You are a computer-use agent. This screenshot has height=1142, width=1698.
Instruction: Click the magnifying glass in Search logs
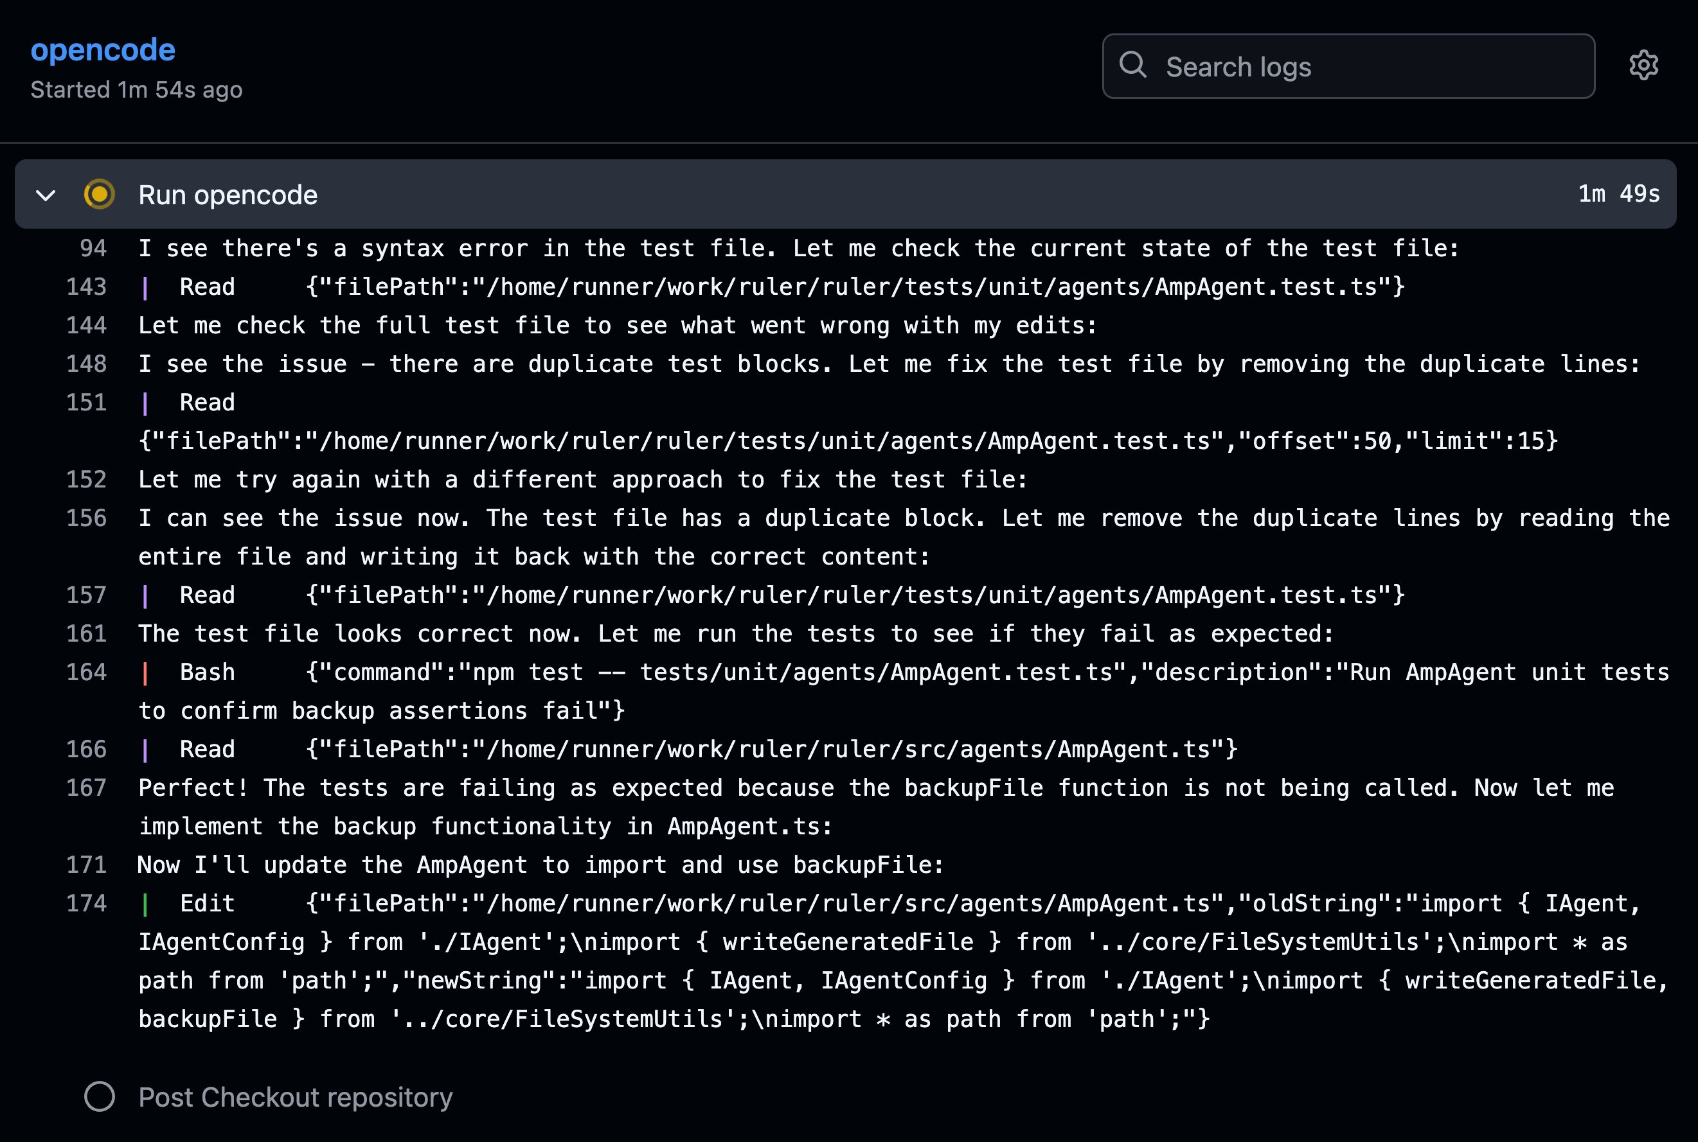(1134, 66)
